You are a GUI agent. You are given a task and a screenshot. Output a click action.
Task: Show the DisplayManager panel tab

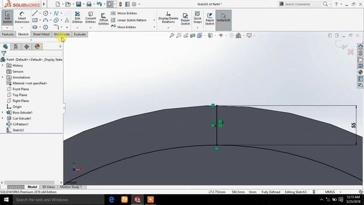[37, 47]
